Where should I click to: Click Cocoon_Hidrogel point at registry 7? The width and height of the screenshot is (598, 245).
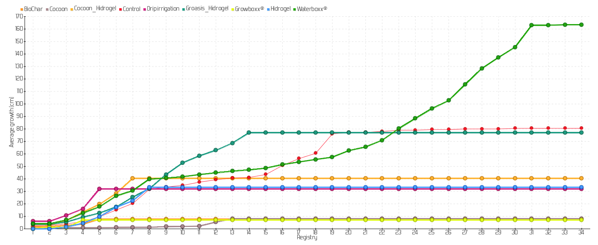tap(132, 178)
